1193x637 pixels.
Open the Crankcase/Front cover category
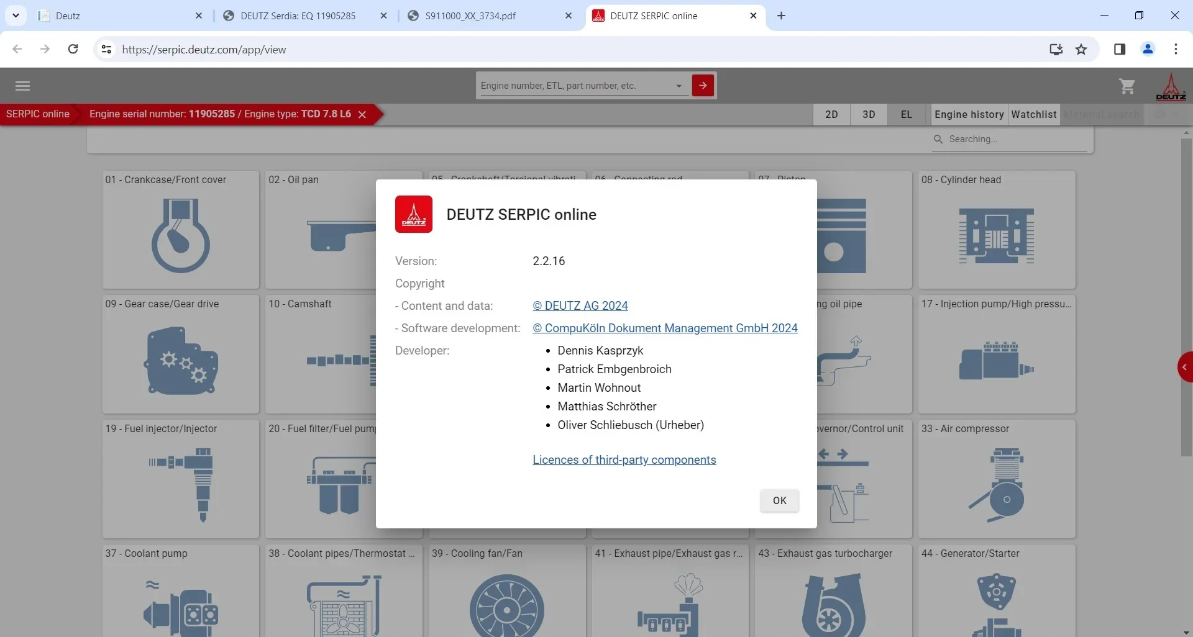[180, 236]
